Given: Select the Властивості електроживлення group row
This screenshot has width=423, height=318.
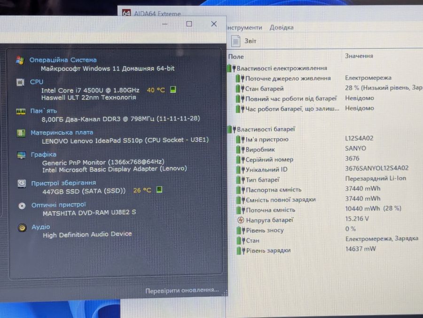Looking at the screenshot, I should tap(278, 68).
